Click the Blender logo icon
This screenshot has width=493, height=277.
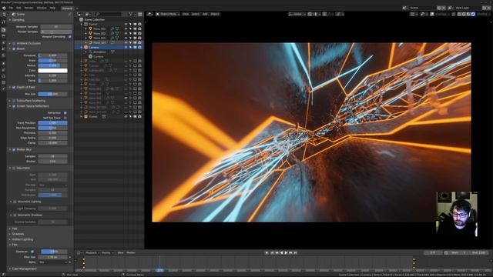[x=4, y=8]
